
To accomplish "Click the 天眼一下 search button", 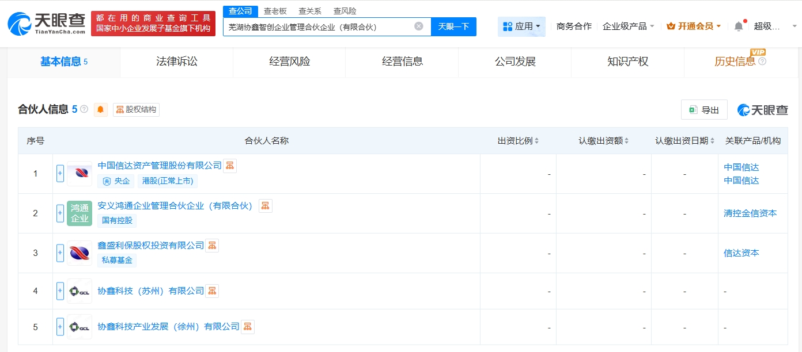I will (454, 26).
